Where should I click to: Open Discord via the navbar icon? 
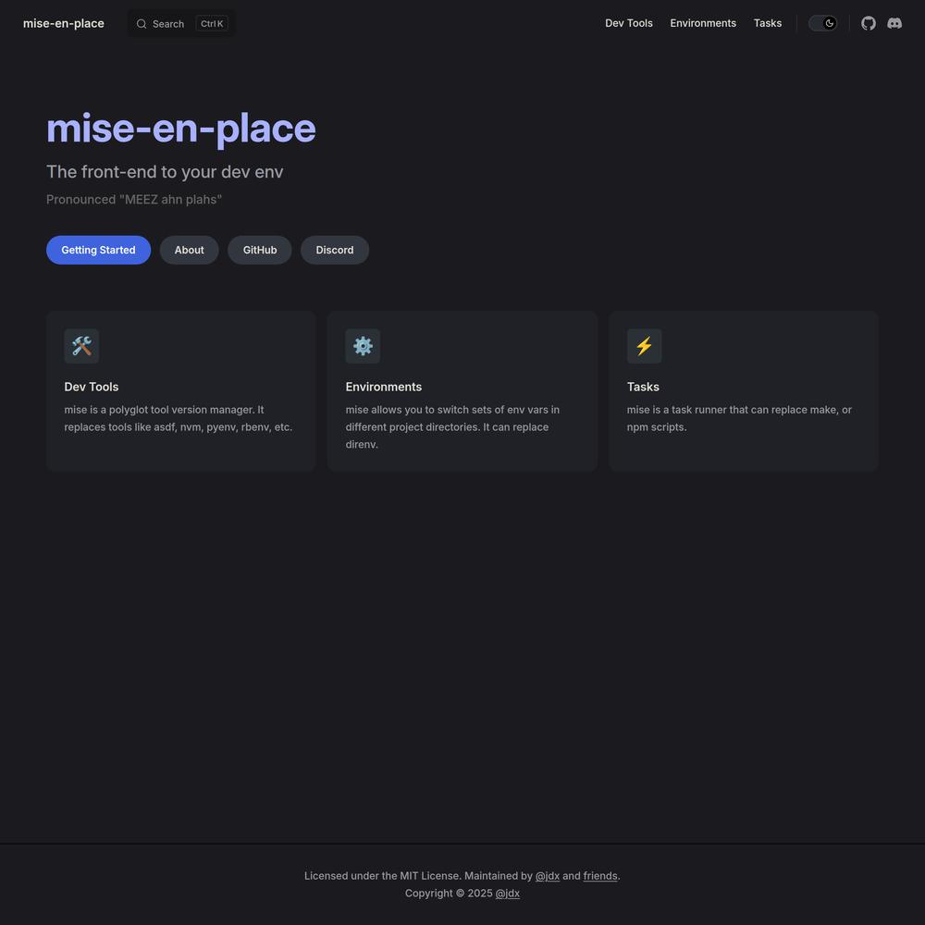(x=894, y=23)
